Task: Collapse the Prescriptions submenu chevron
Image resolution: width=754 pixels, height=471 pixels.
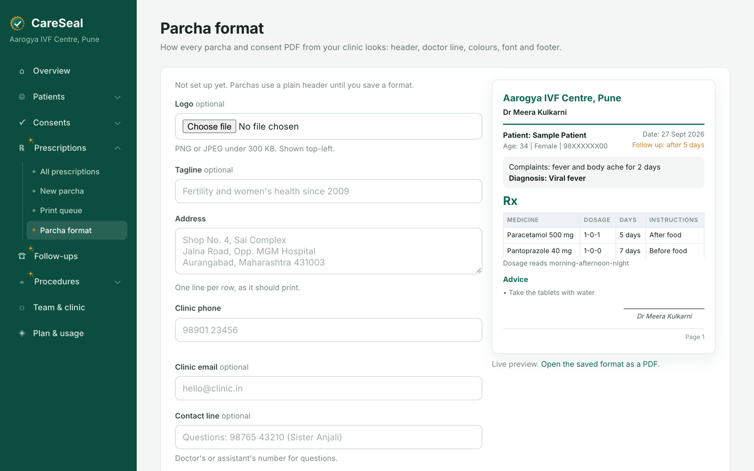Action: (x=118, y=148)
